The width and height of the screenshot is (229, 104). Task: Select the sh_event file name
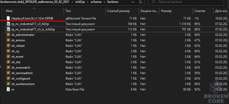click(x=17, y=57)
